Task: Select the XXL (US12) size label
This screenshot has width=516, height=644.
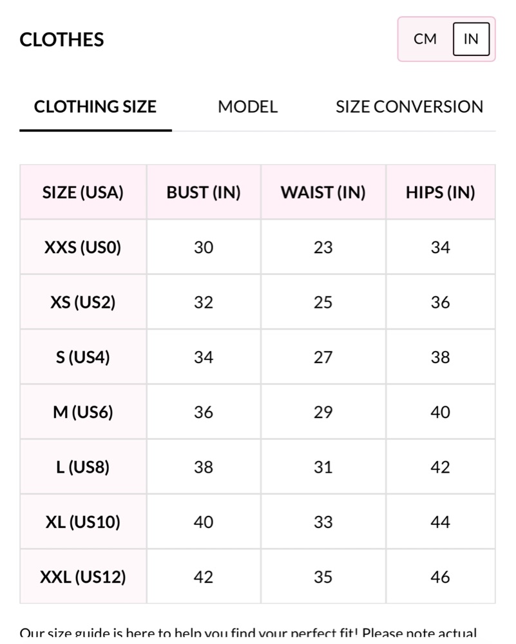Action: [x=83, y=577]
